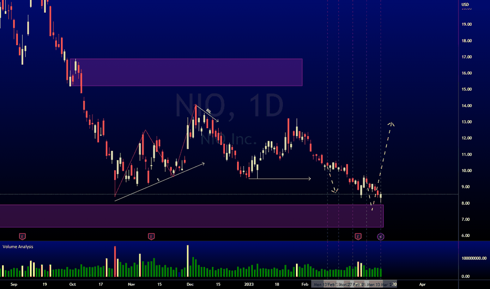Click the 17 date label on time axis
490x289 pixels.
(x=100, y=284)
